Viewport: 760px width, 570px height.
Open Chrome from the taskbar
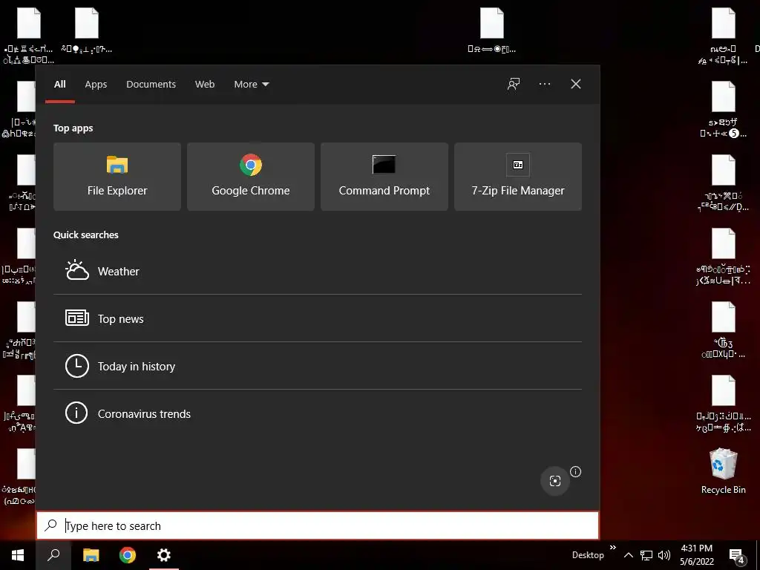tap(128, 555)
